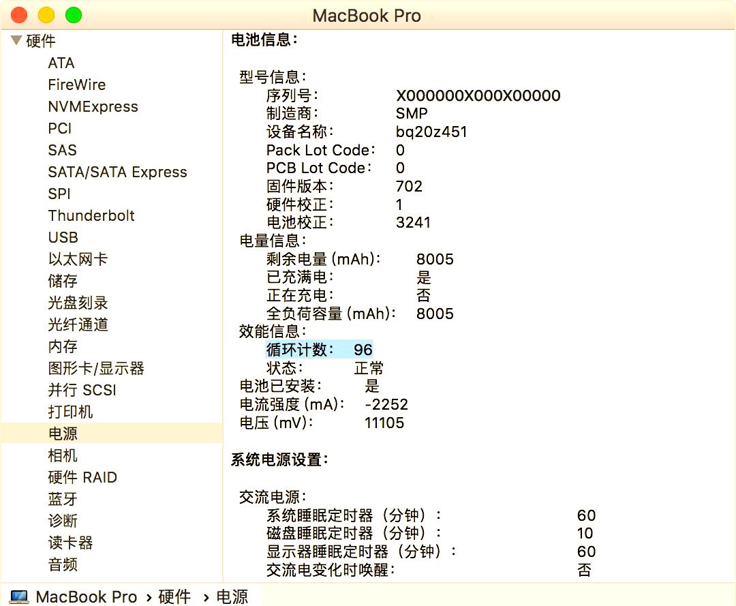Click the PCB Lot Code label
The image size is (736, 606).
pyautogui.click(x=319, y=168)
